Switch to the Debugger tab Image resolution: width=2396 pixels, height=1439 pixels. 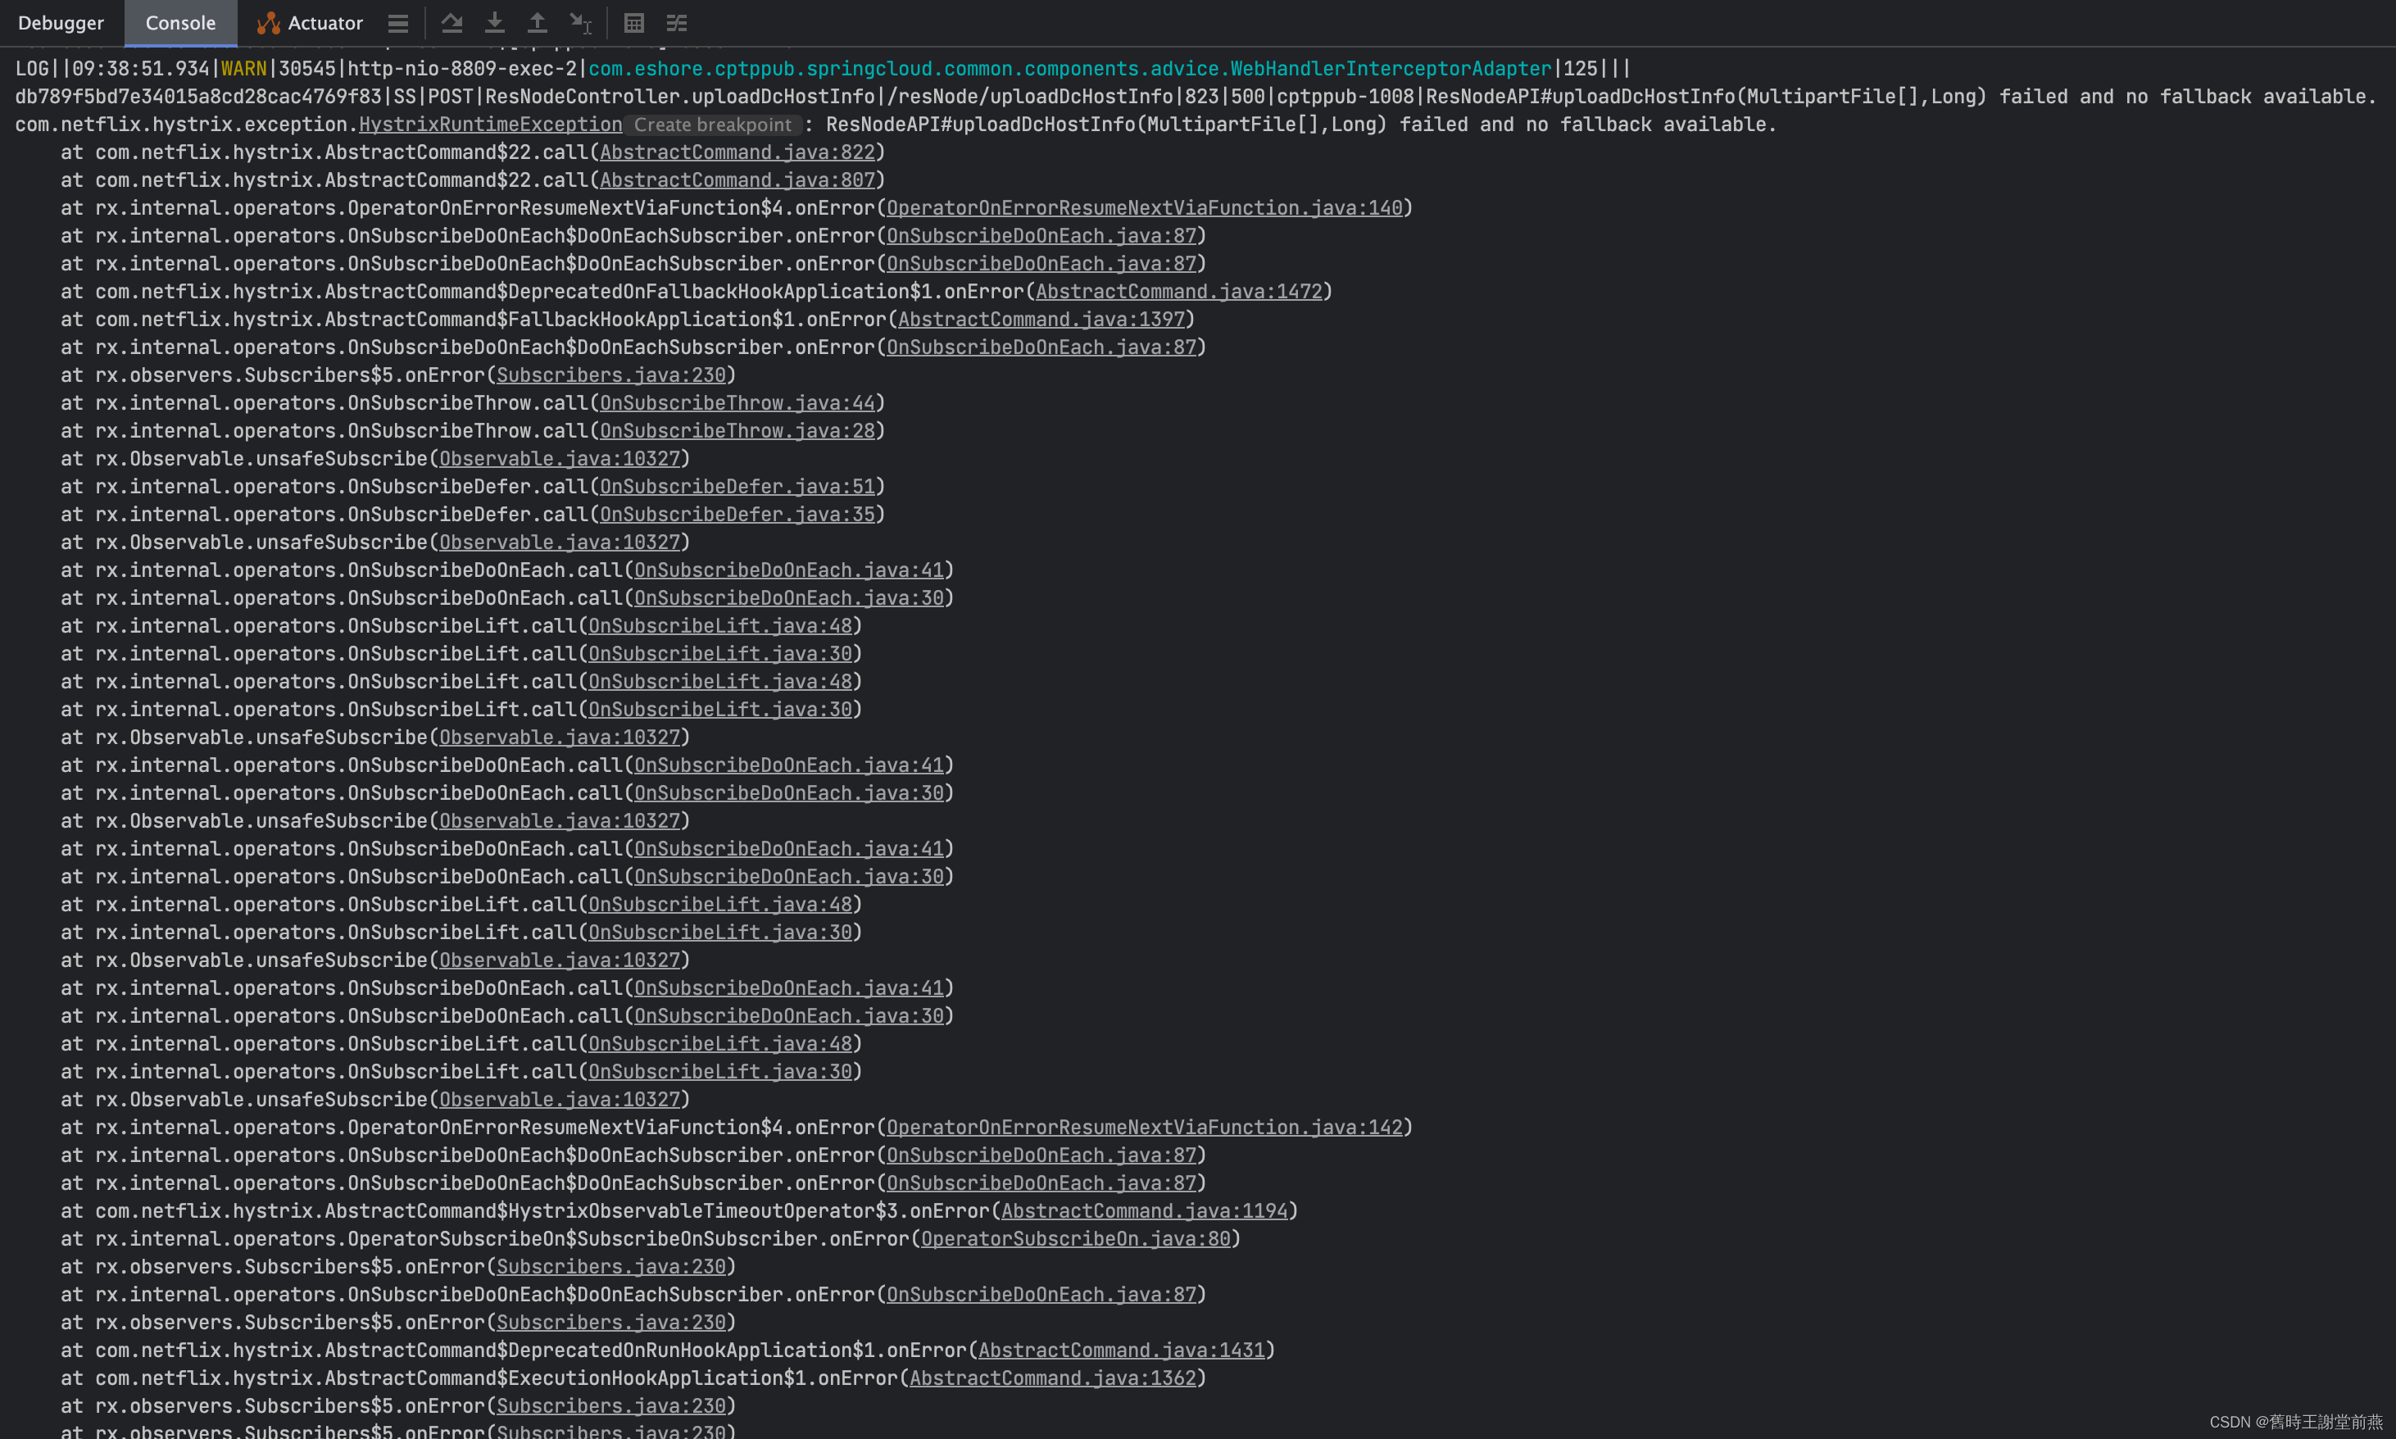coord(60,22)
